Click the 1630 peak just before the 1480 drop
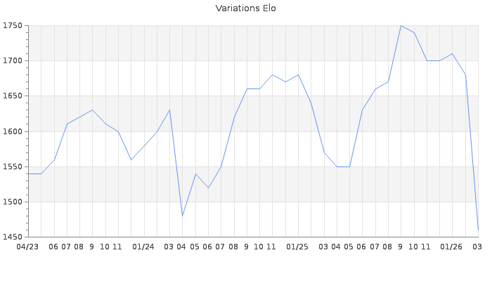Screen dimensions: 492x281 pyautogui.click(x=169, y=110)
